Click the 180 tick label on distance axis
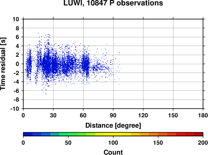This screenshot has width=208, height=155. tap(203, 115)
